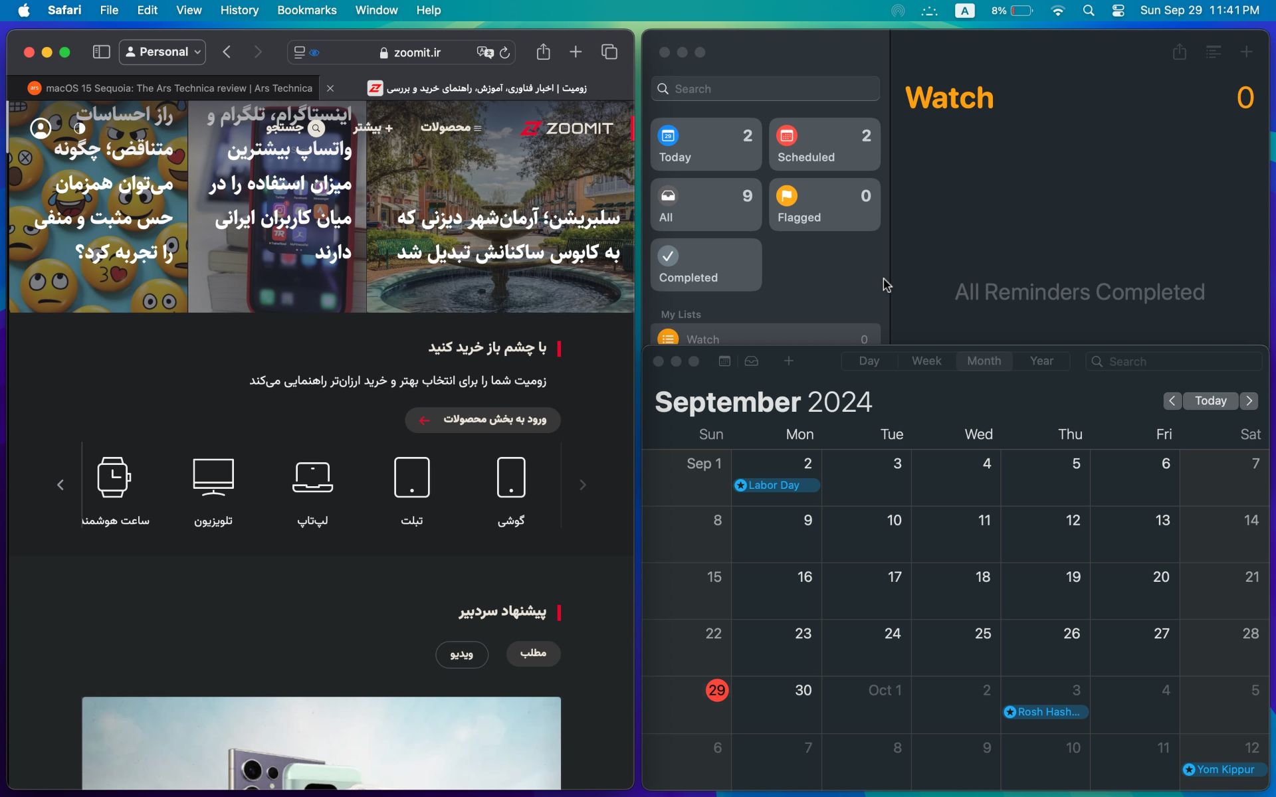Viewport: 1276px width, 797px height.
Task: Click the Reminders search icon
Action: (663, 88)
